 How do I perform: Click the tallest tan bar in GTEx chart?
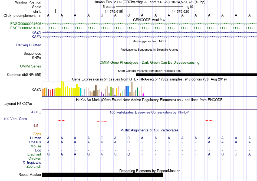coord(132,89)
